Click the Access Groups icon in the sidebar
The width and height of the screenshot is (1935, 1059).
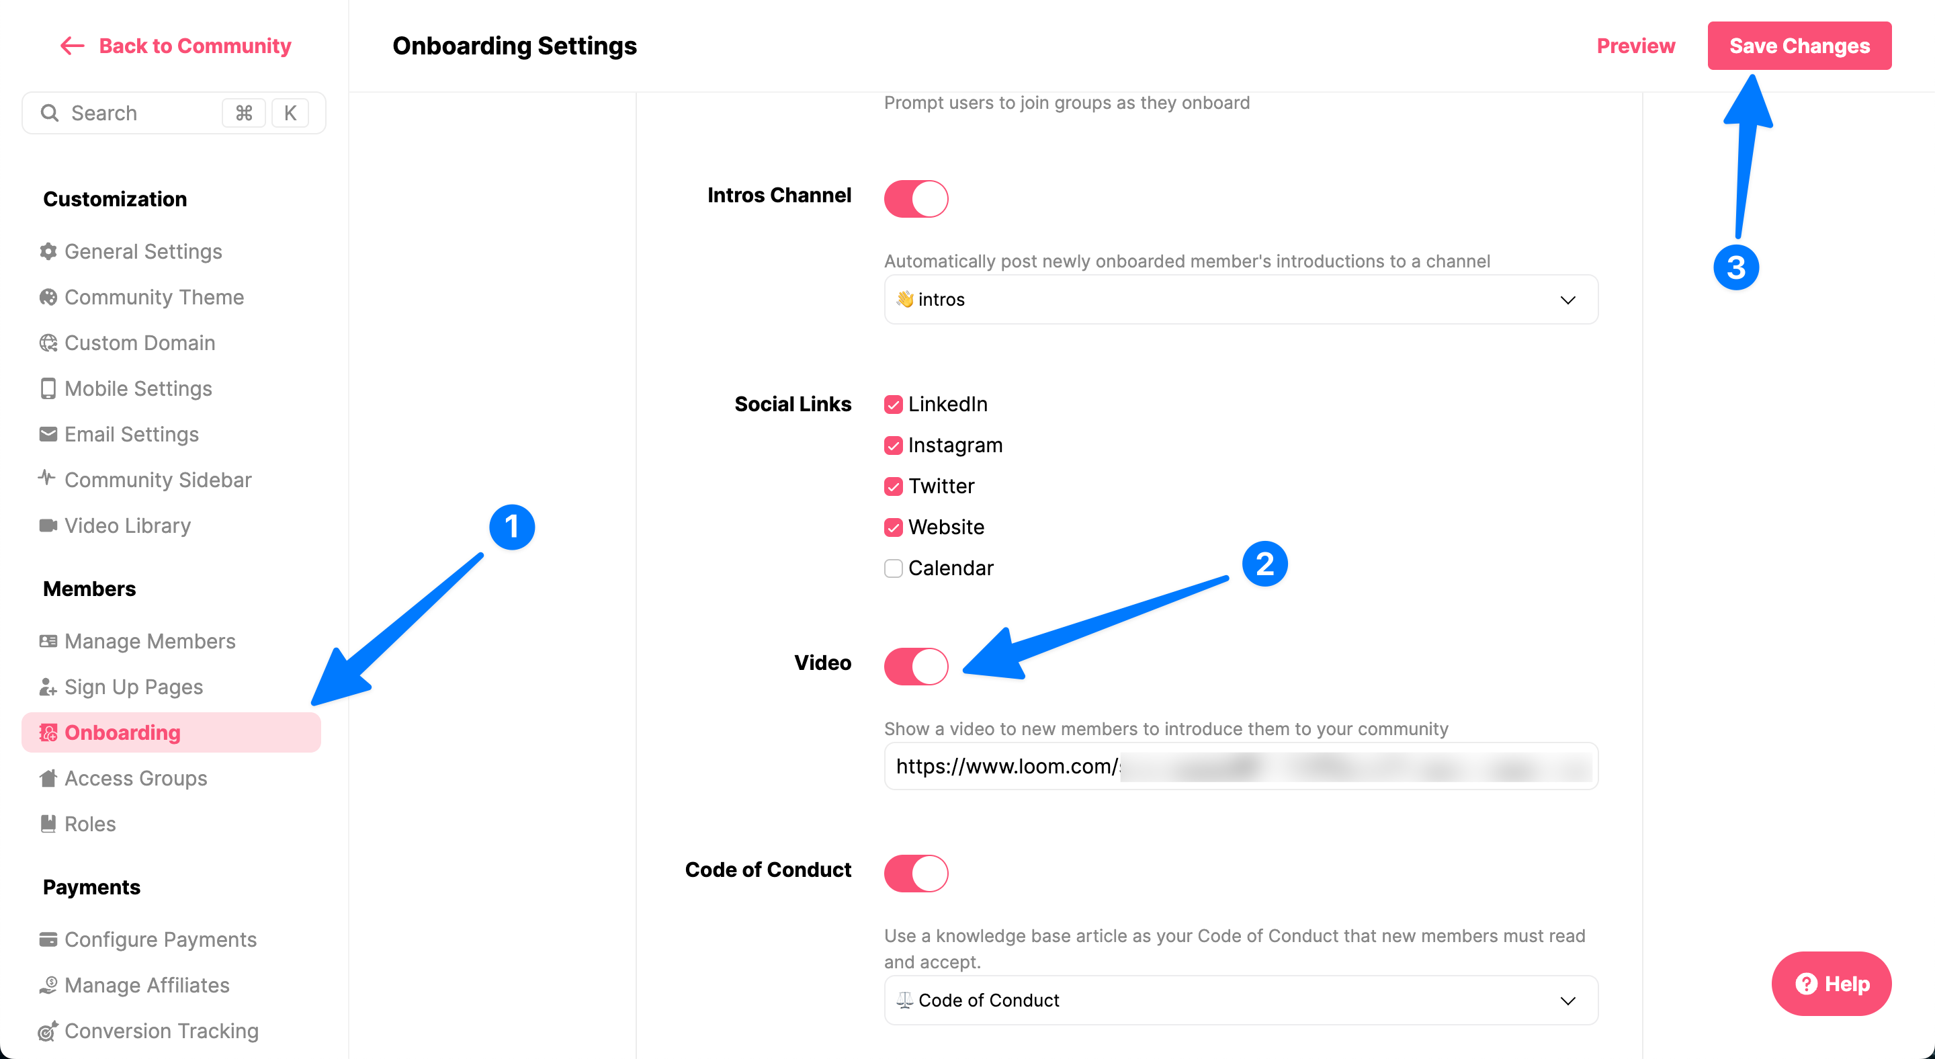[48, 778]
